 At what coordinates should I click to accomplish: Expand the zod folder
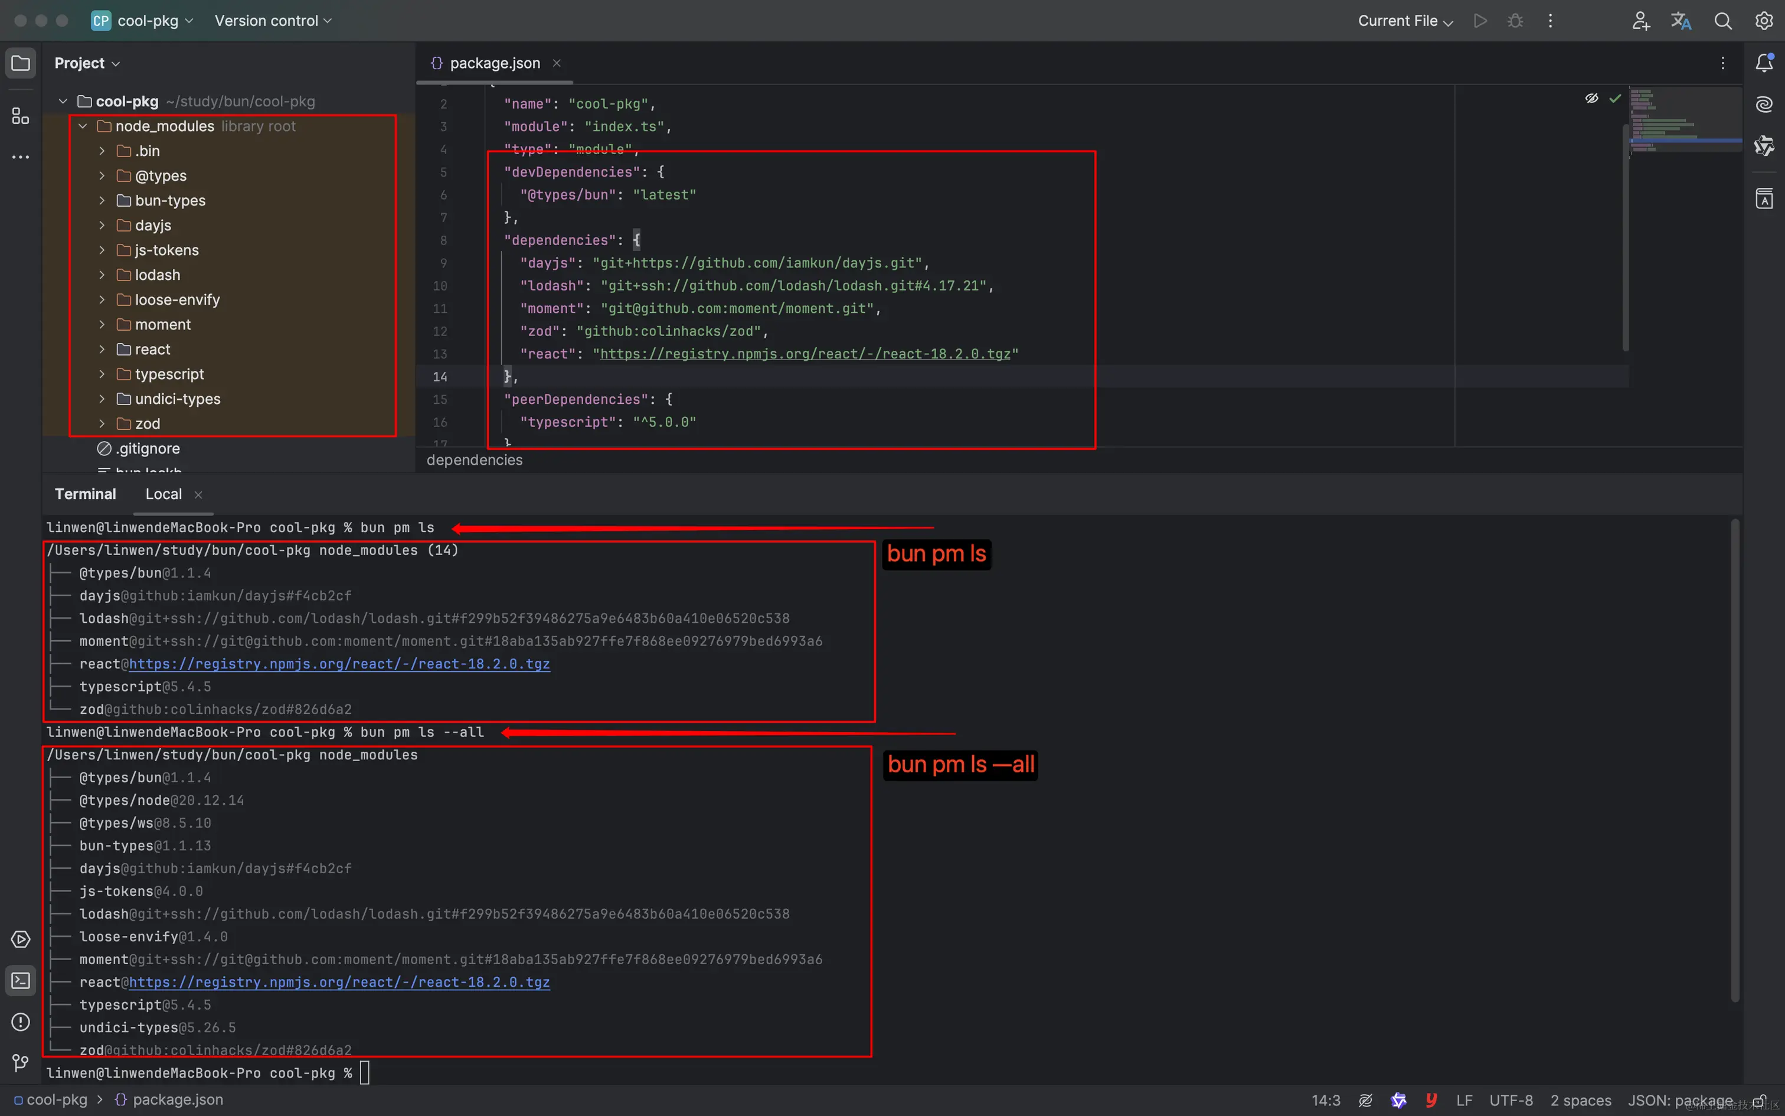click(102, 424)
